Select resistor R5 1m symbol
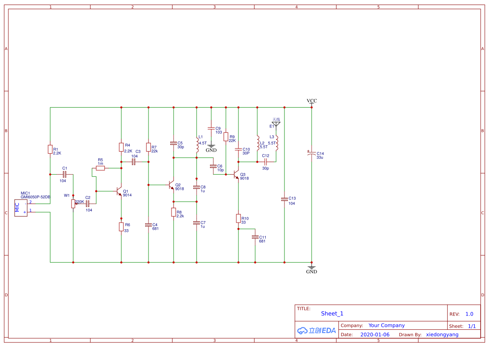This screenshot has width=489, height=347. 100,168
